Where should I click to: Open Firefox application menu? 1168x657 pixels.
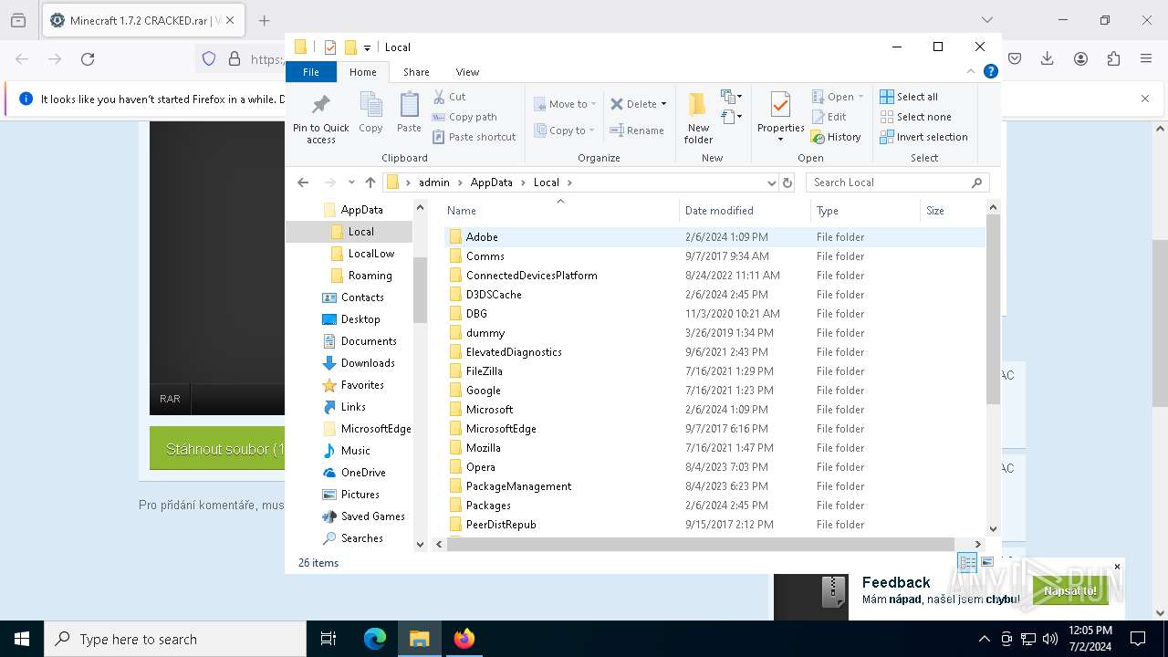pos(1146,58)
